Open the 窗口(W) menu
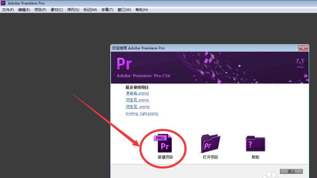This screenshot has width=317, height=178. click(x=124, y=10)
